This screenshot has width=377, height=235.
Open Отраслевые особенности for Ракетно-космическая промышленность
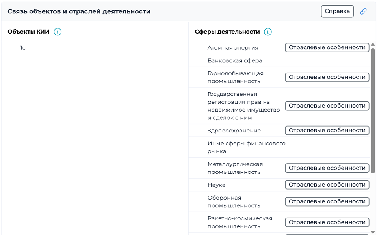(x=327, y=222)
